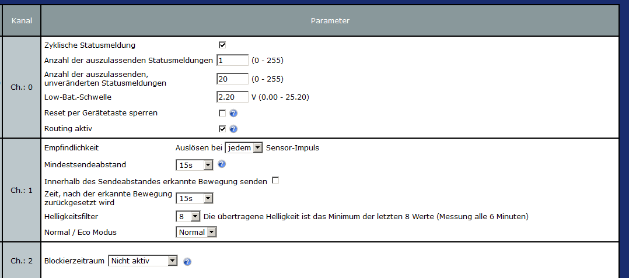Click the unveränderten Statusmeldungen field showing 20
The height and width of the screenshot is (278, 629).
pyautogui.click(x=232, y=79)
